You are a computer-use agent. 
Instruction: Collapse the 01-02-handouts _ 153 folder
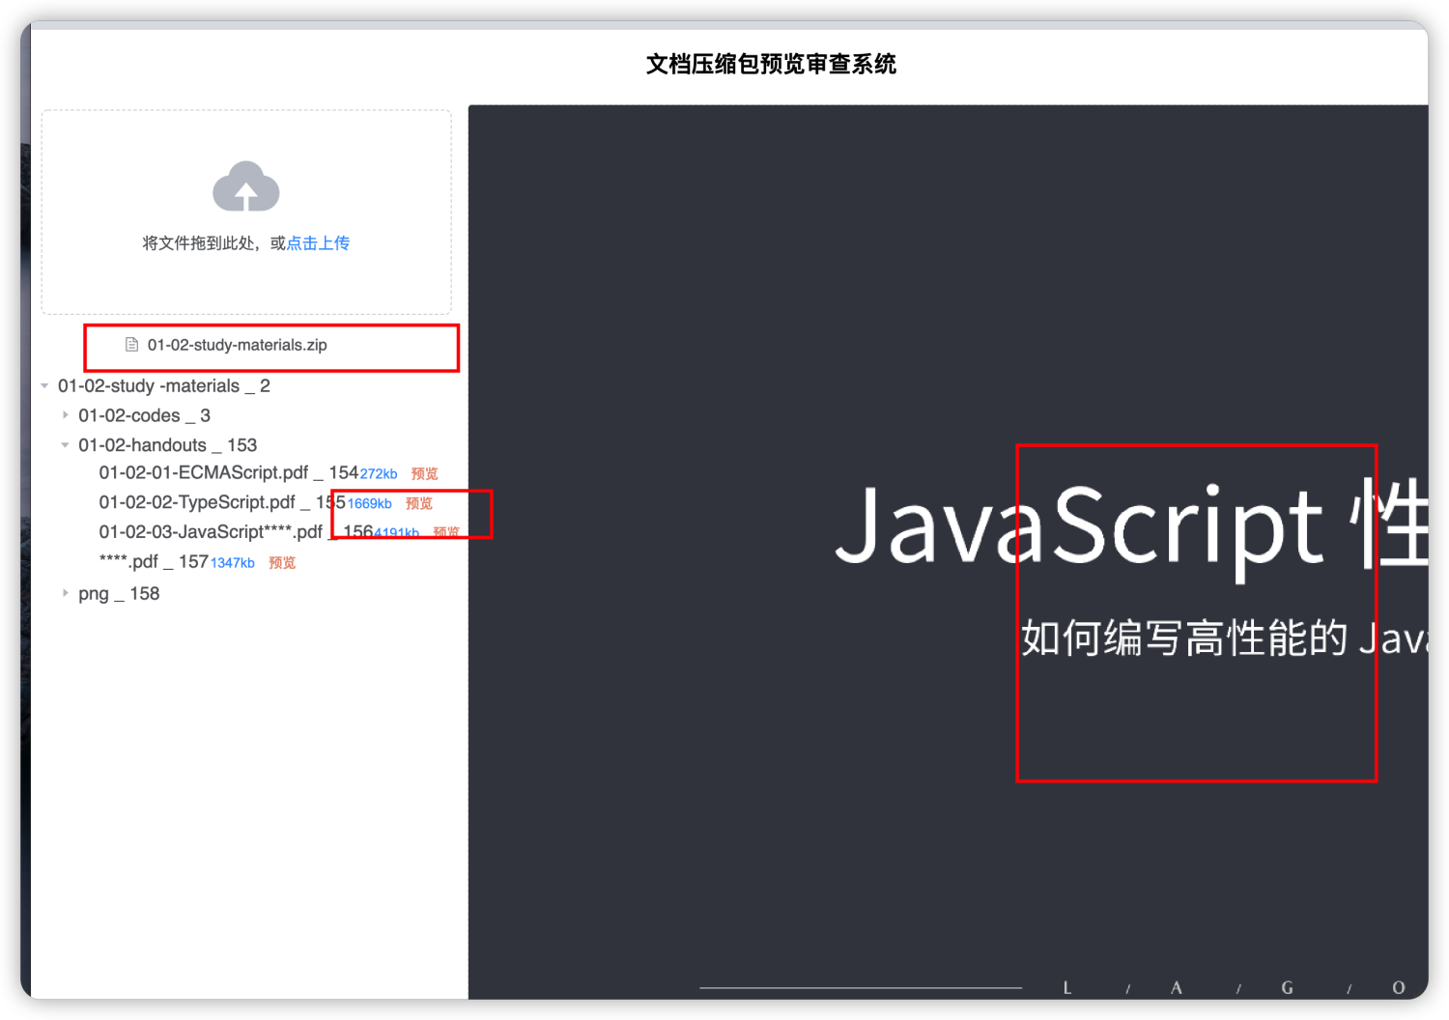click(65, 445)
